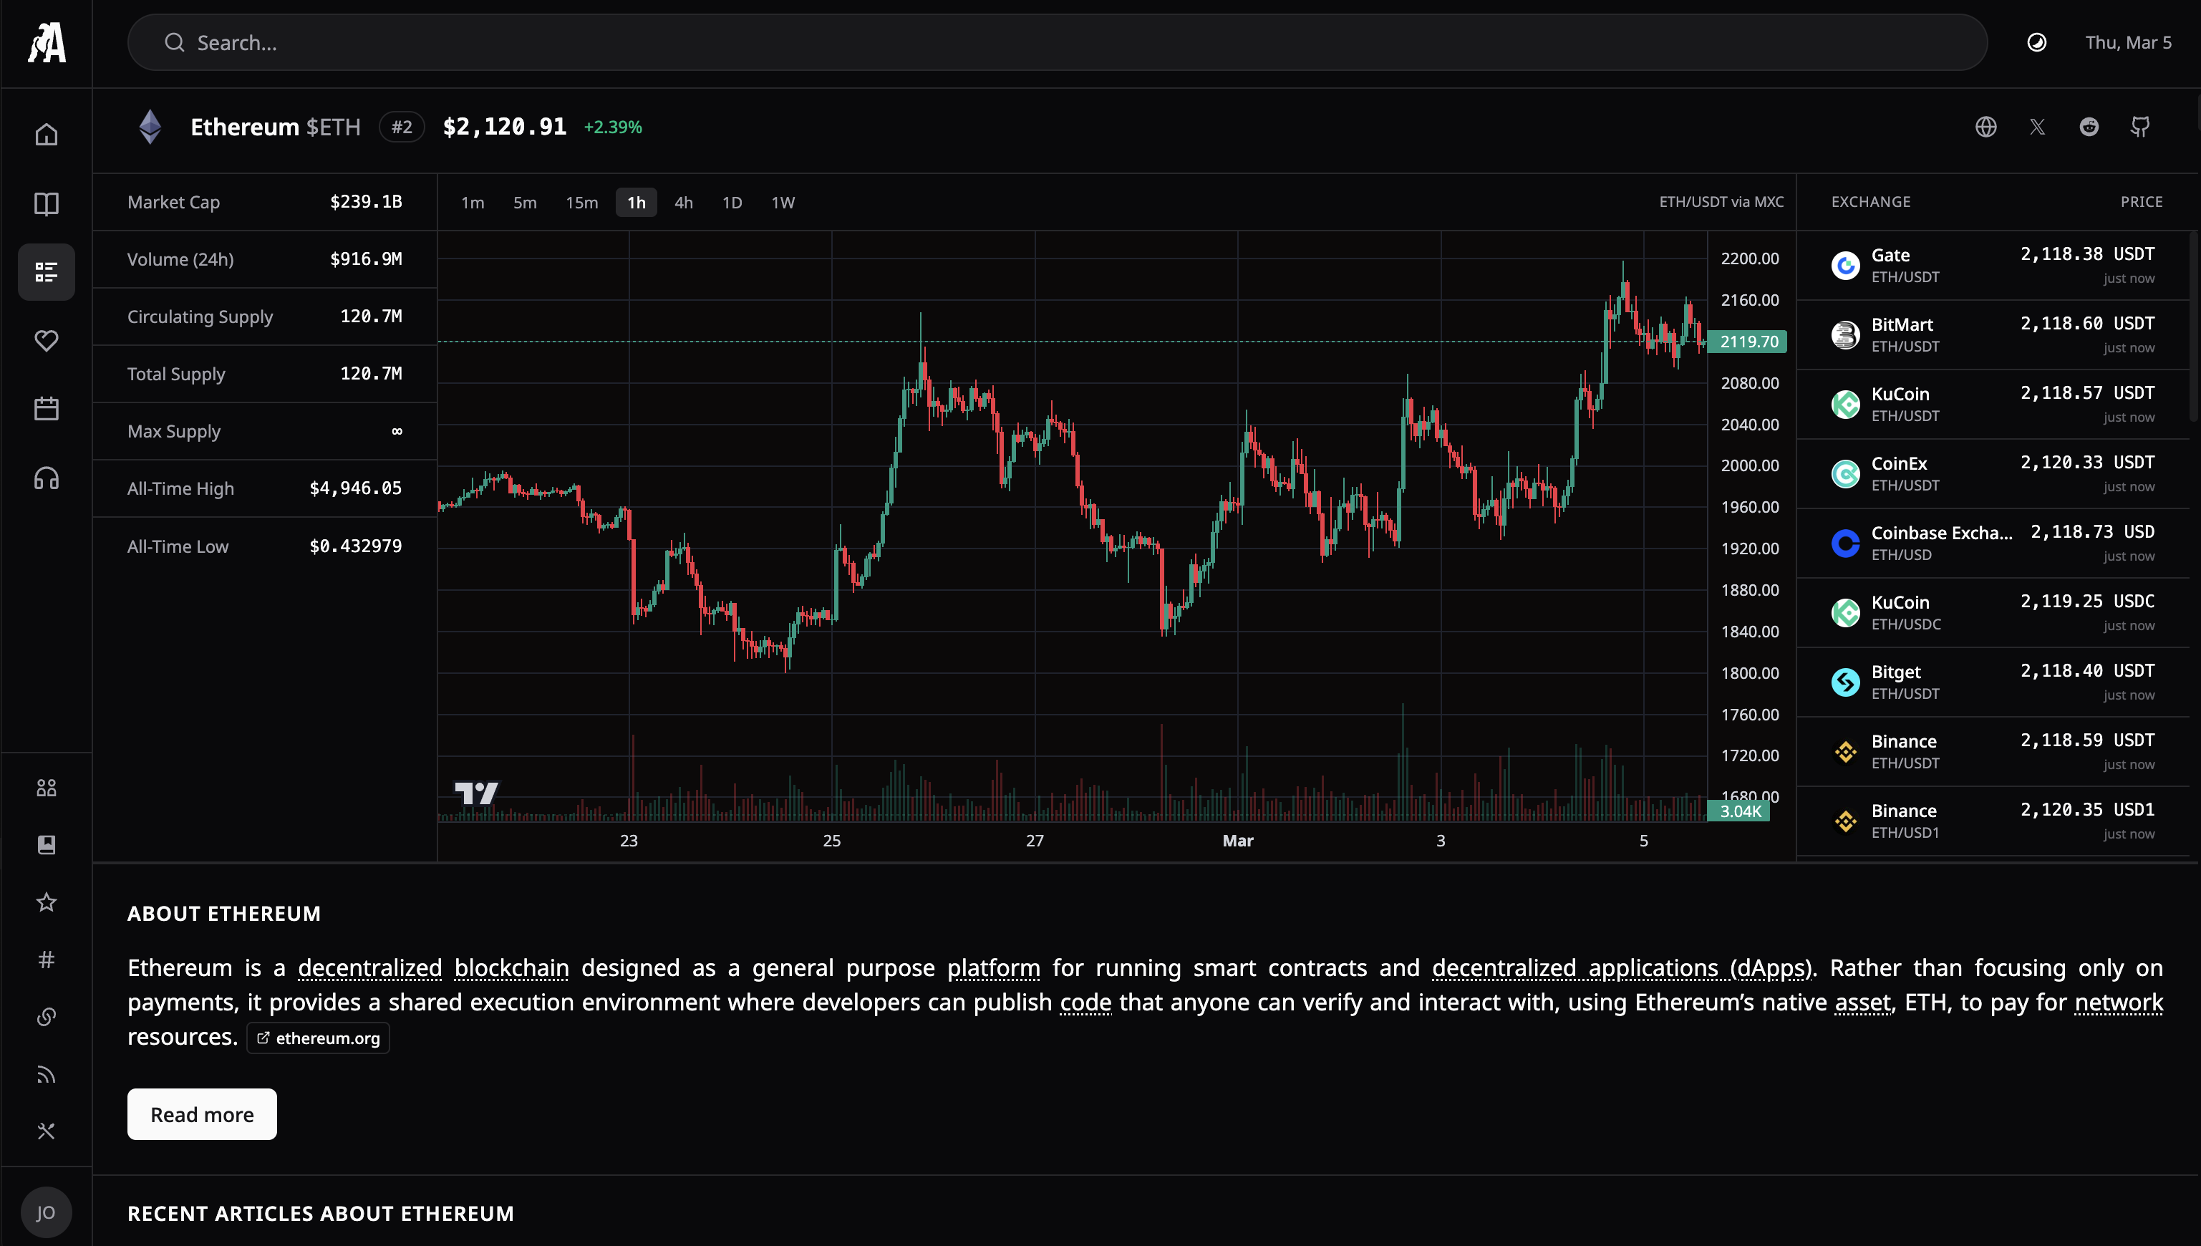This screenshot has height=1246, width=2201.
Task: Switch the chart to the 1D timeframe
Action: tap(732, 202)
